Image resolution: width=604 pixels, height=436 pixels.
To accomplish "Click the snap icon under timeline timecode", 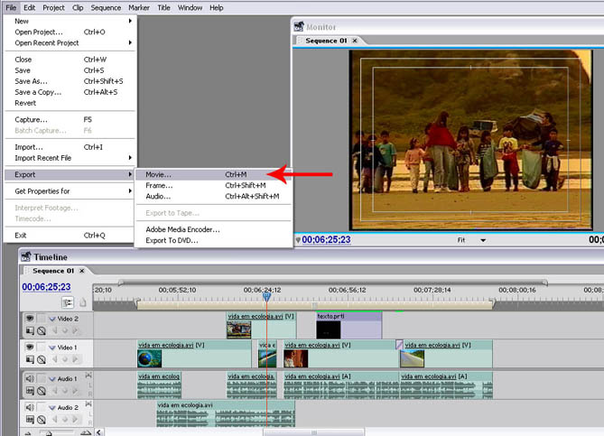I will click(x=68, y=302).
